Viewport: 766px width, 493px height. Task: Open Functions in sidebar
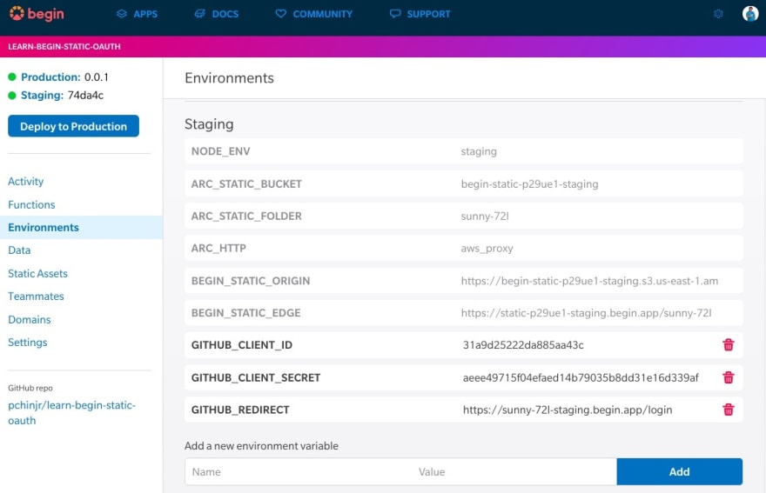coord(31,204)
